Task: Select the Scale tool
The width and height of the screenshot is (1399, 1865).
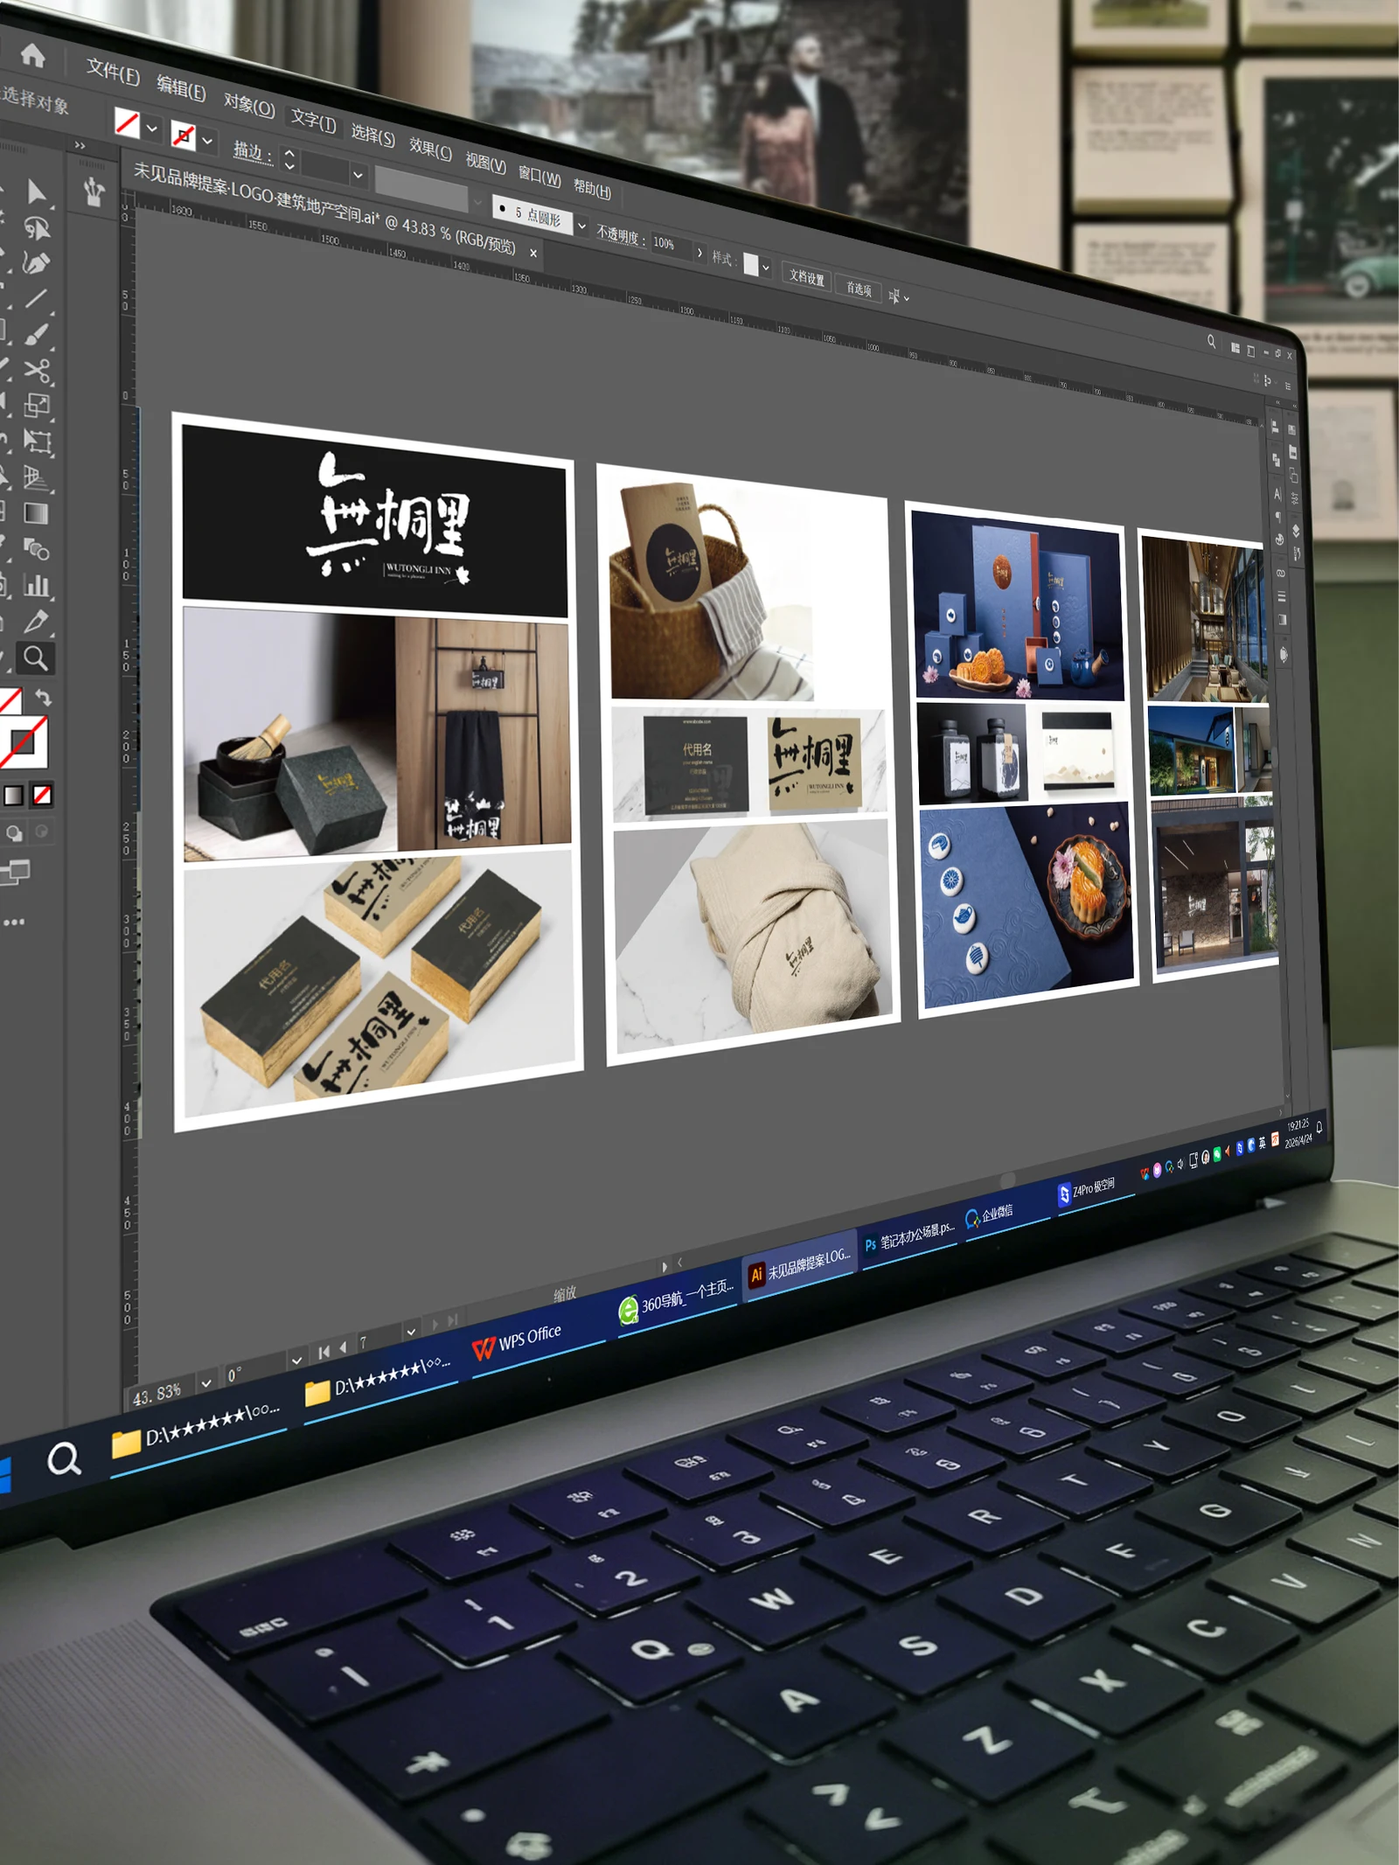Action: pos(37,405)
